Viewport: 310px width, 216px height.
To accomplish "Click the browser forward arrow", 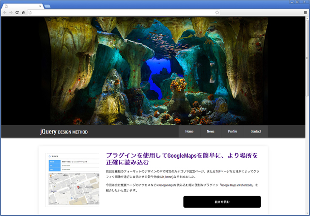I will click(11, 12).
